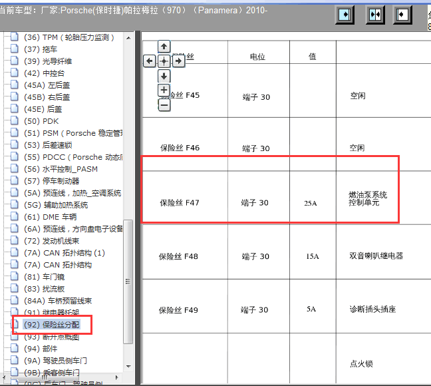Select (5A) 预连线，加热_空调系统 item

pos(72,193)
